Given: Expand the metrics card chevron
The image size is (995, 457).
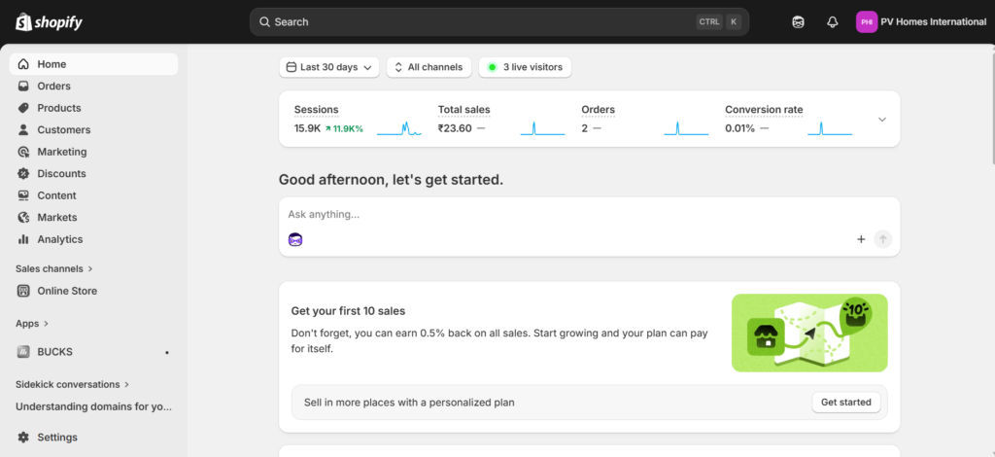Looking at the screenshot, I should (881, 120).
